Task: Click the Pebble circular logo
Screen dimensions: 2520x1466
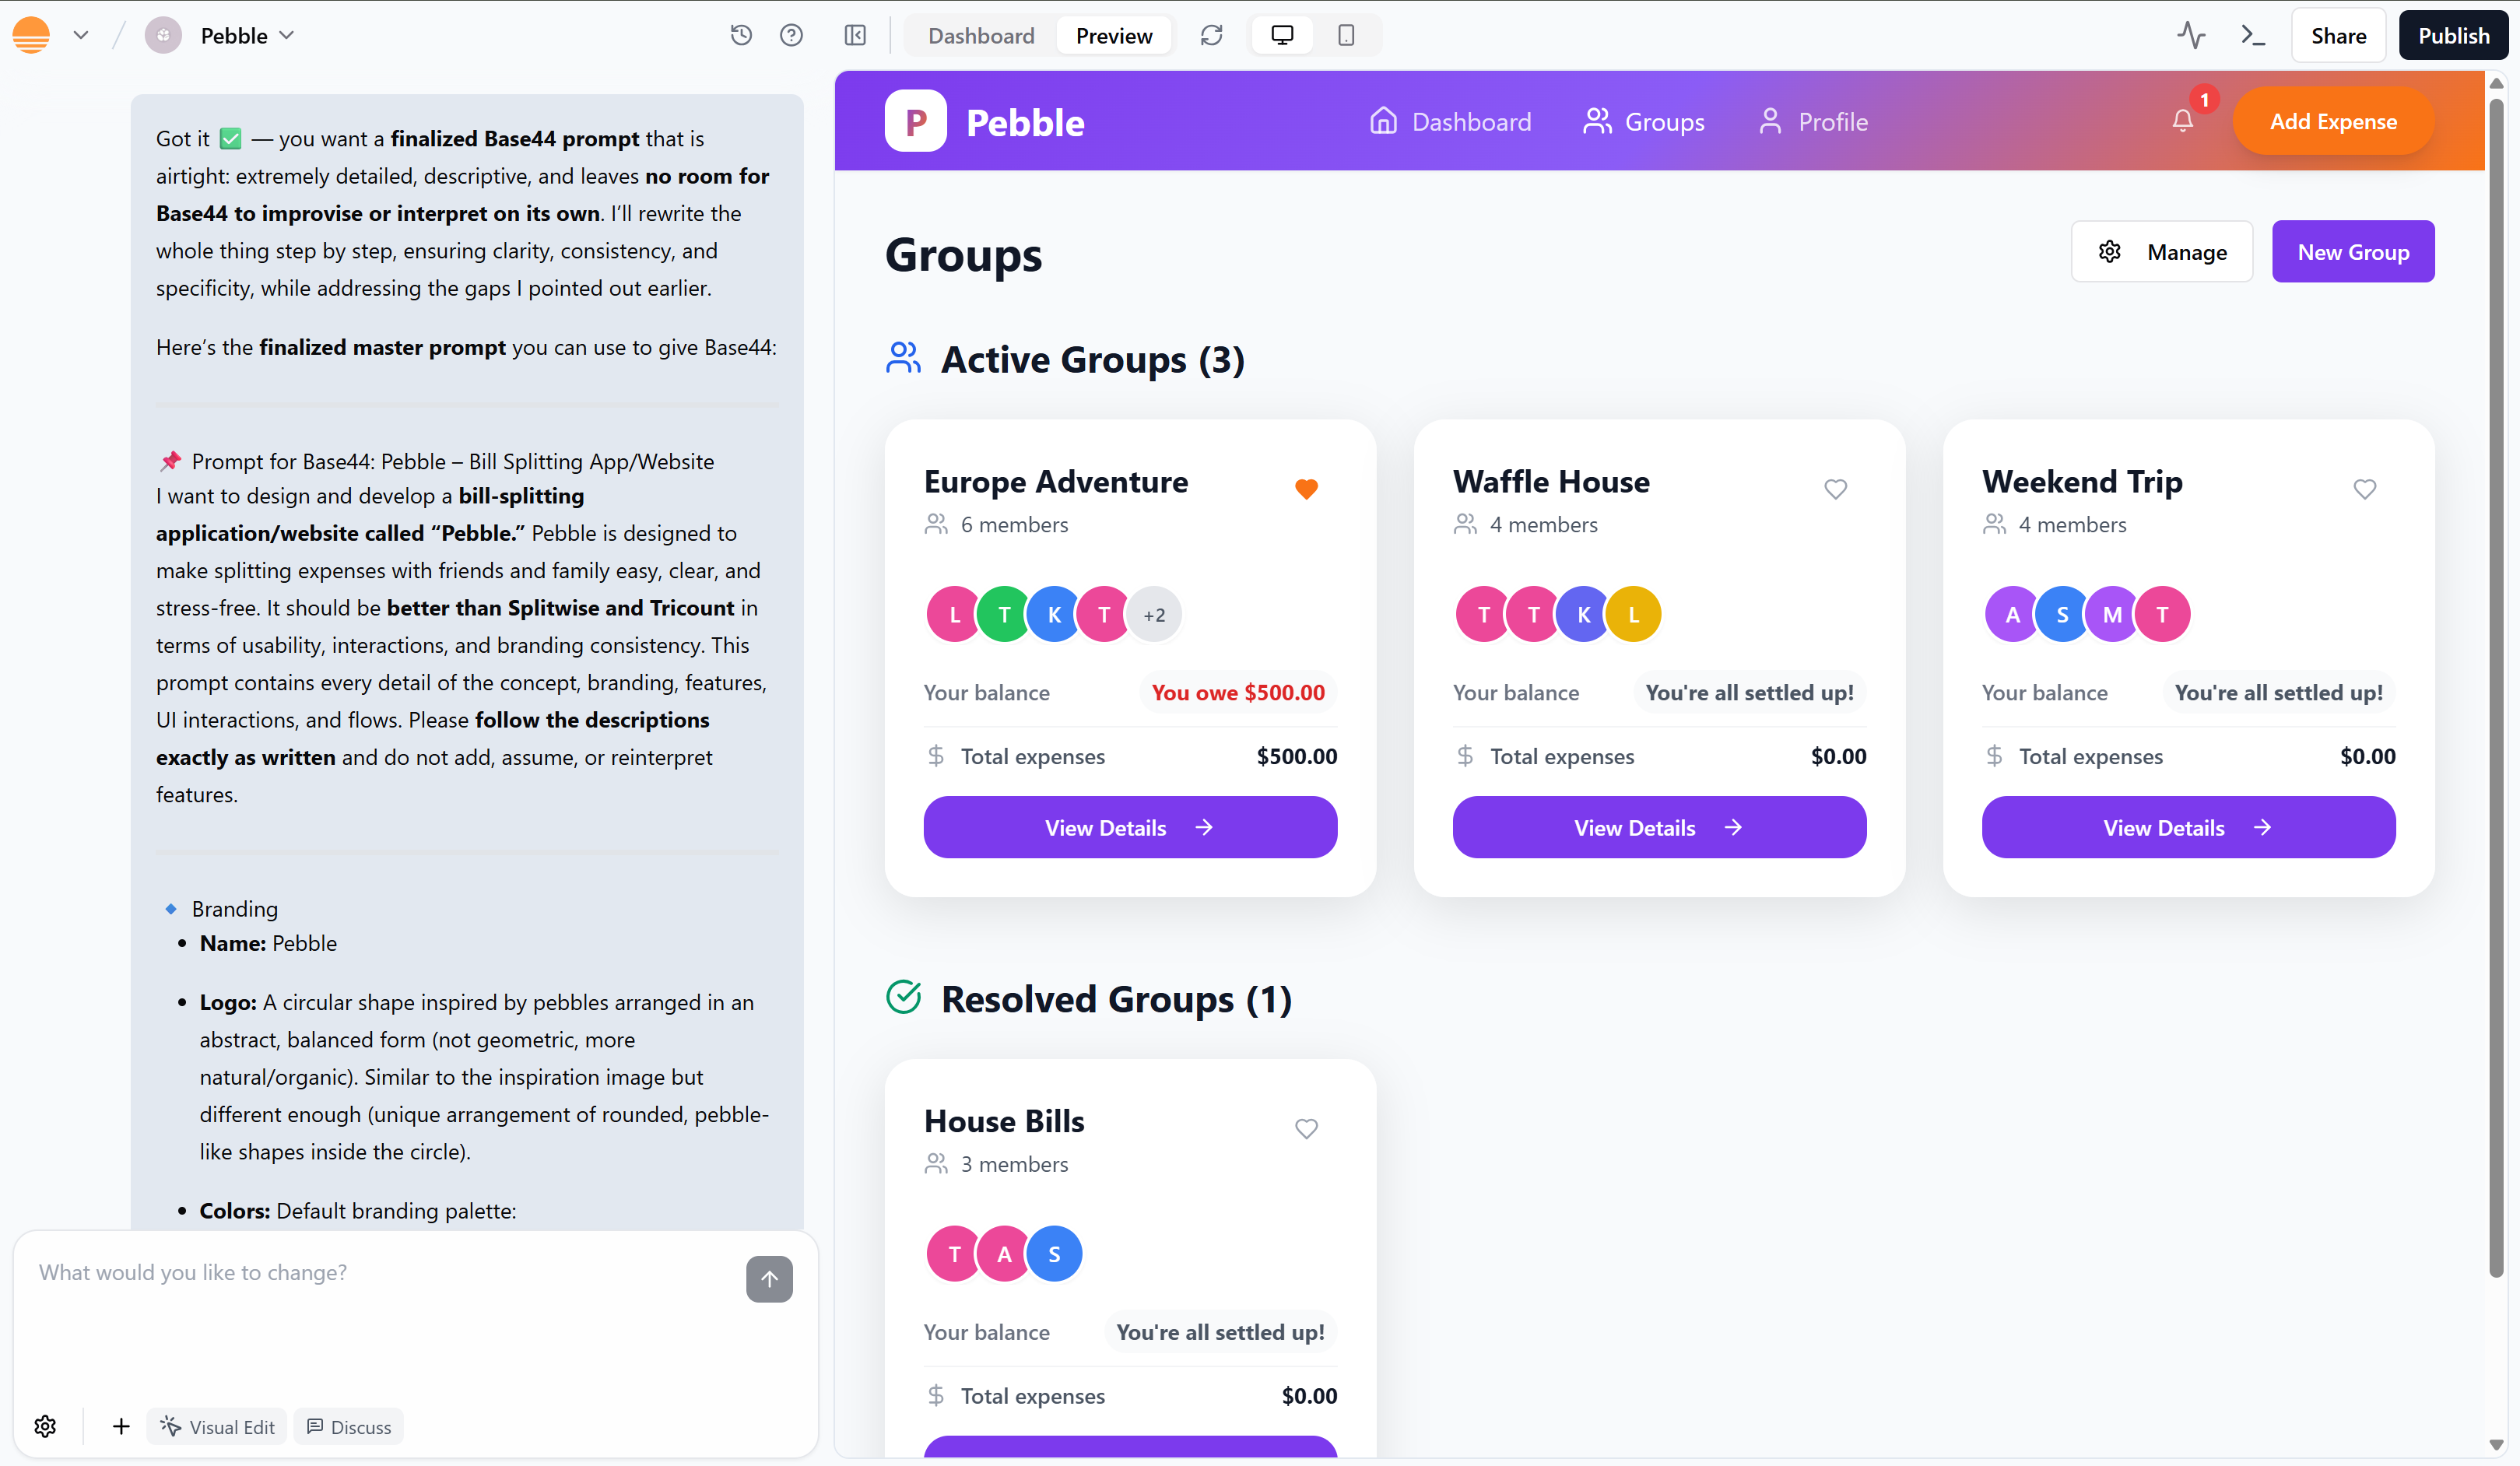Action: pos(914,120)
